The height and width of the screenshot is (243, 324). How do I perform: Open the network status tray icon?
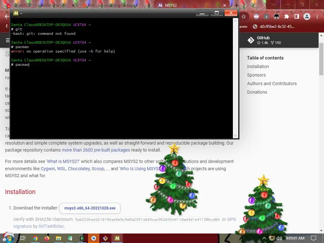tap(272, 238)
